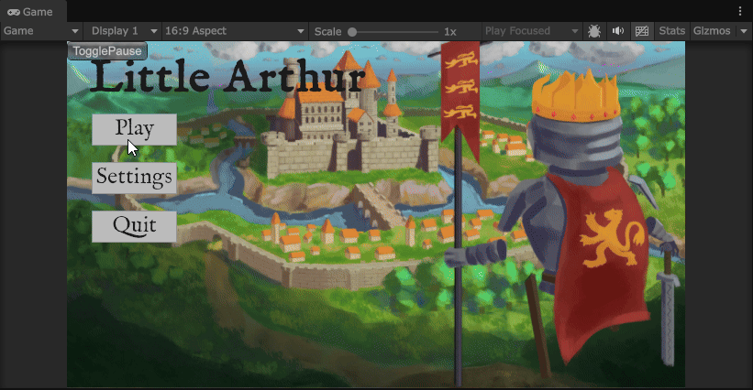Expand the Gizmos dropdown arrow

[x=744, y=31]
